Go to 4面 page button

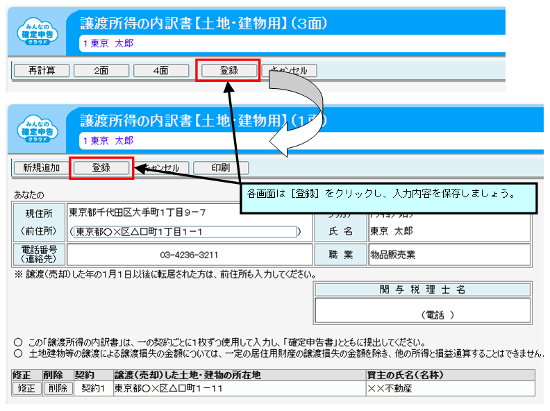161,71
